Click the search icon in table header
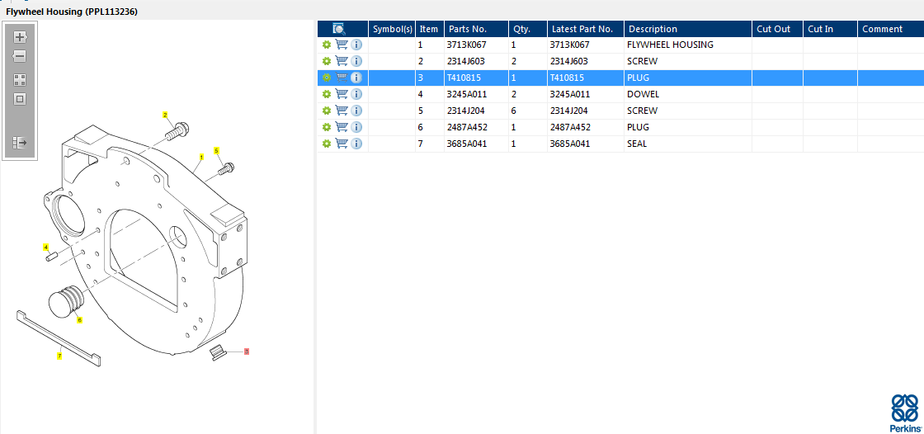Viewport: 924px width, 434px height. tap(339, 28)
